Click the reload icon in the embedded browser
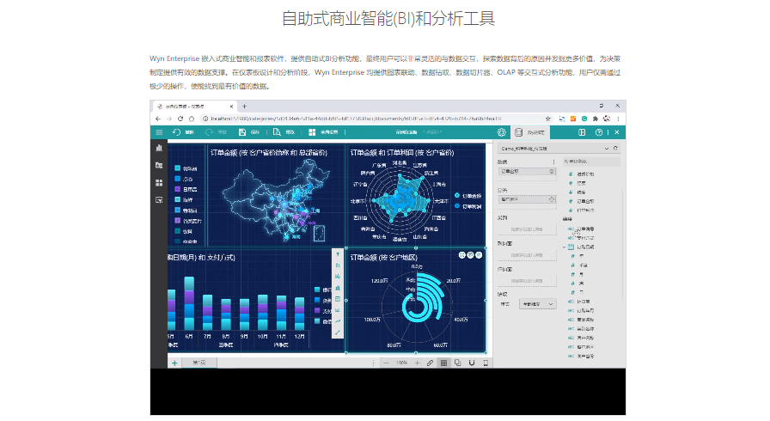 click(180, 119)
